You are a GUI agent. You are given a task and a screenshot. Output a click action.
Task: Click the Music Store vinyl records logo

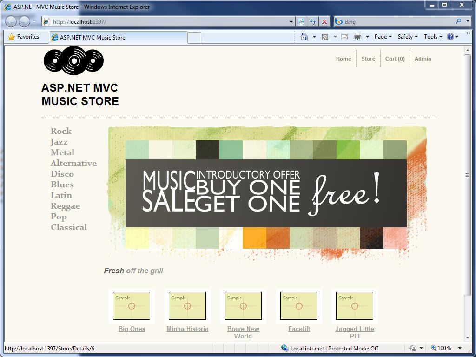(73, 60)
